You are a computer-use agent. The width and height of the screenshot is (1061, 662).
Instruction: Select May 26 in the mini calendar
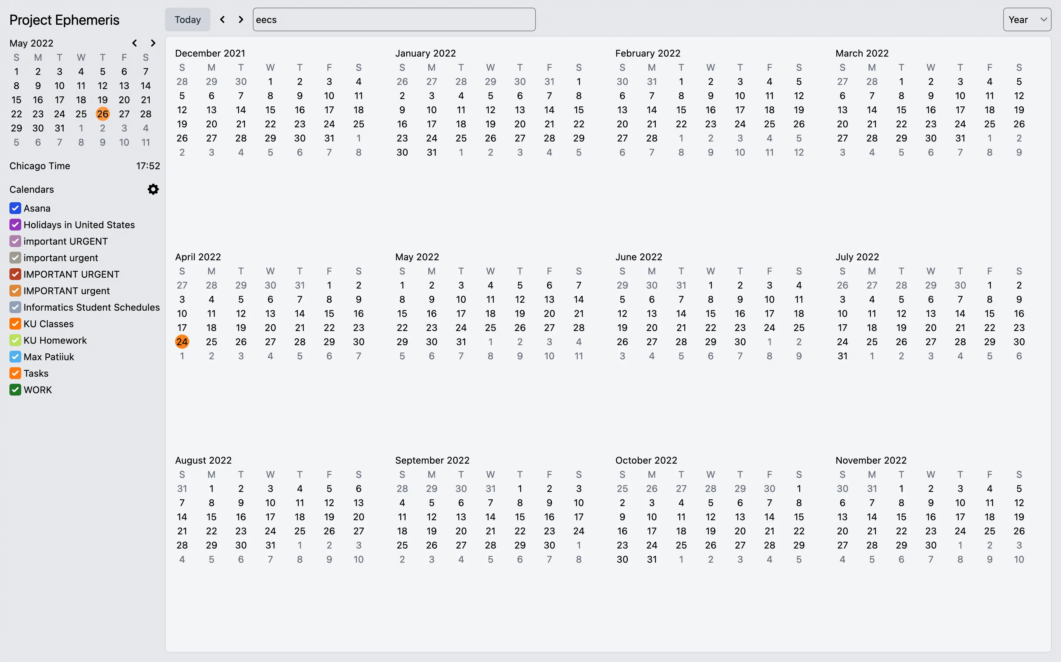pos(103,114)
